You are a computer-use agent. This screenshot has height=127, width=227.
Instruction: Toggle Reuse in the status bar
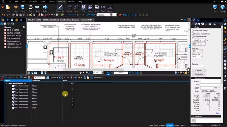177,125
